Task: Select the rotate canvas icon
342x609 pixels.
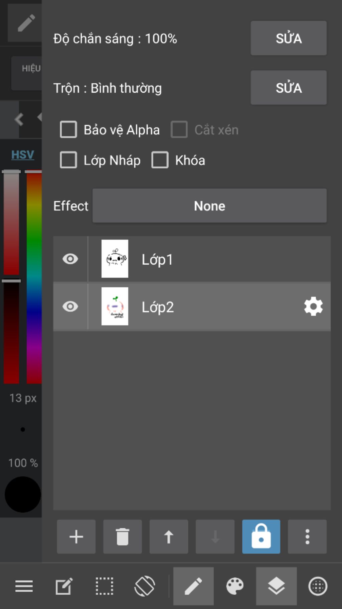Action: [145, 586]
